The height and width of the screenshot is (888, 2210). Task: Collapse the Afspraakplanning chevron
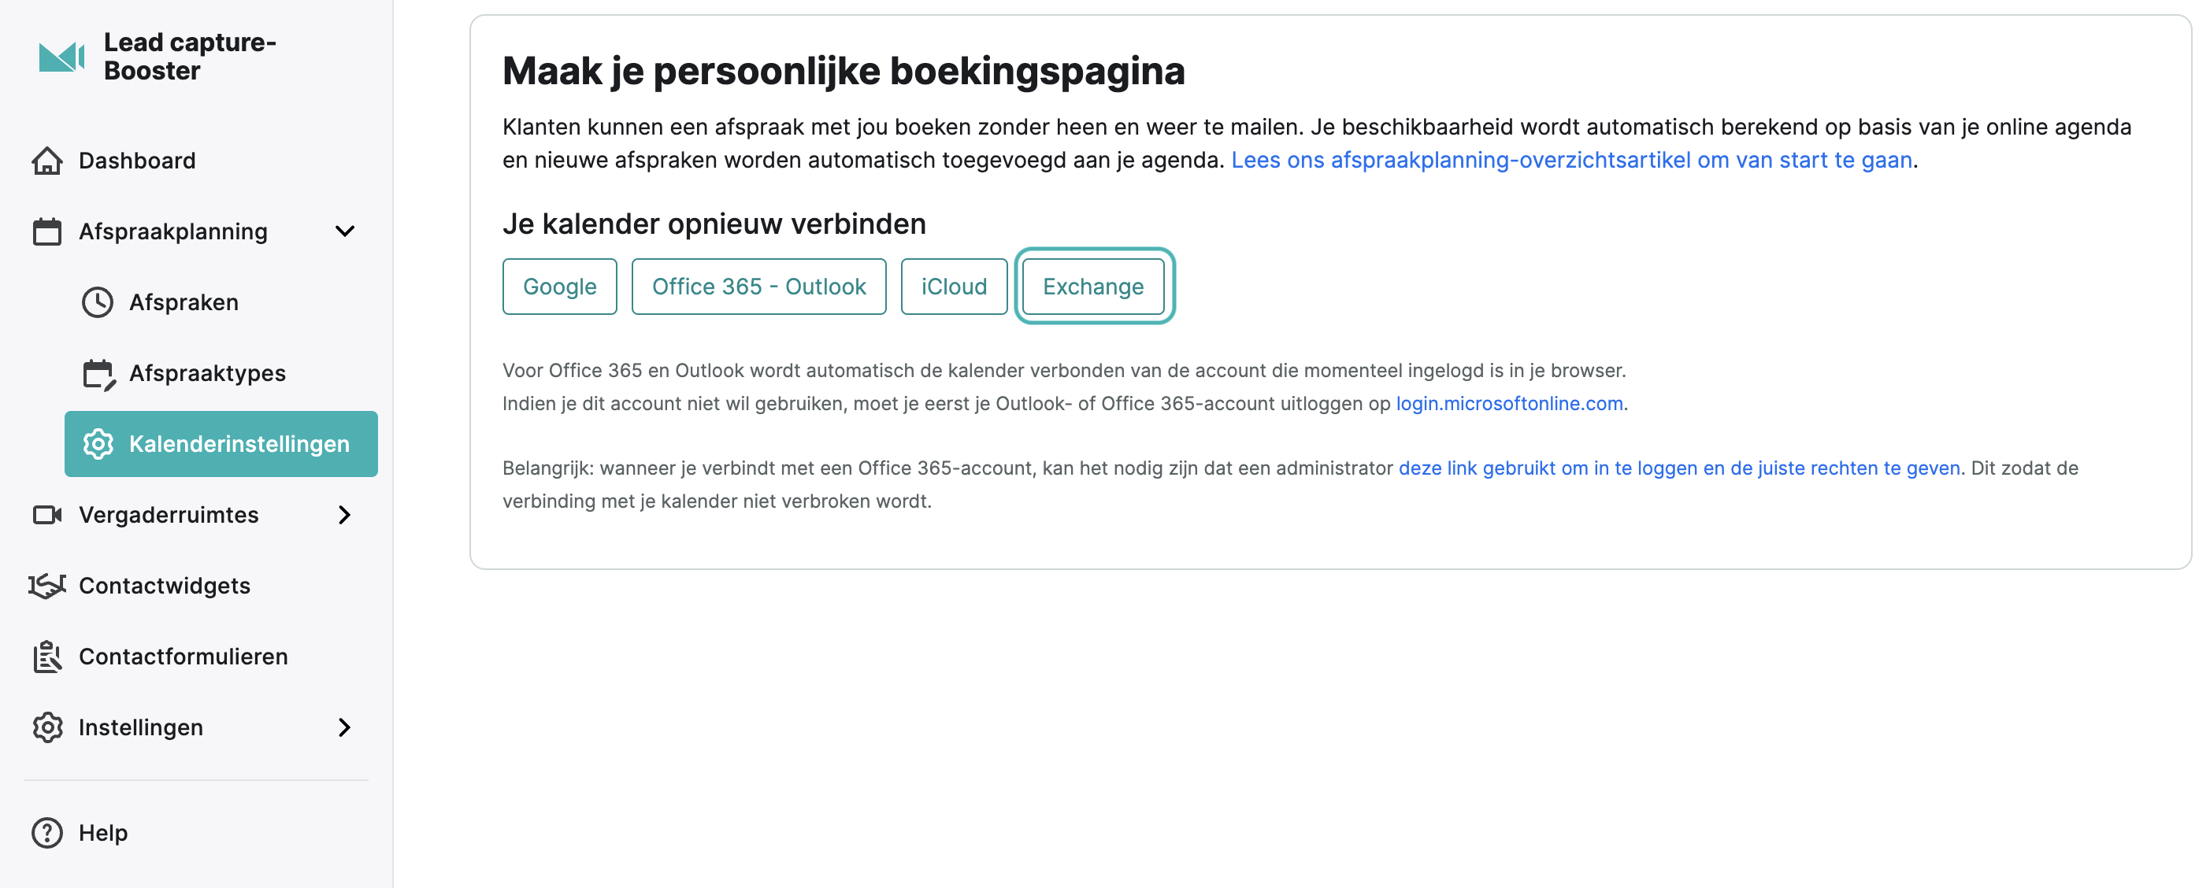[345, 231]
